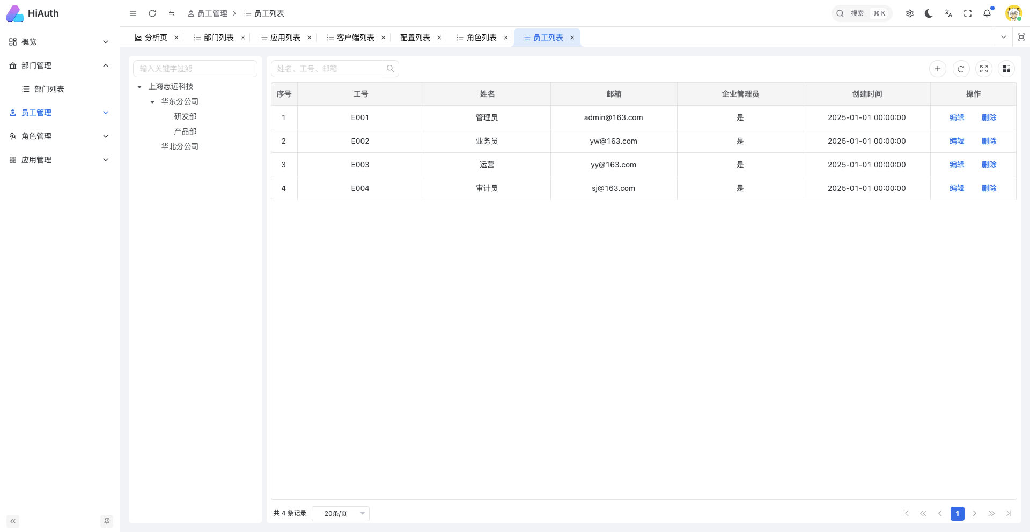Expand the 角色管理 sidebar menu
Viewport: 1030px width, 532px height.
(x=59, y=136)
